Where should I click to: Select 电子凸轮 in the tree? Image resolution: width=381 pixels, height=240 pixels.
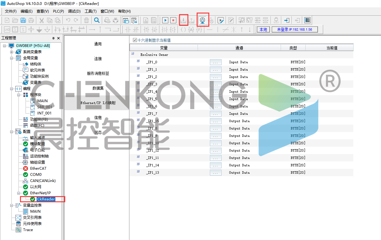coord(37,150)
